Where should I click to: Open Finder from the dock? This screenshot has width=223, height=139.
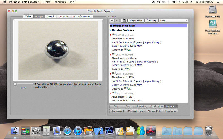[15, 131]
